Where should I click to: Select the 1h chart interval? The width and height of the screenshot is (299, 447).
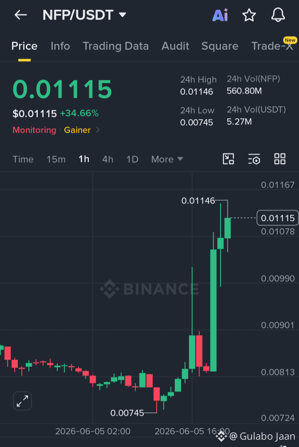click(84, 159)
